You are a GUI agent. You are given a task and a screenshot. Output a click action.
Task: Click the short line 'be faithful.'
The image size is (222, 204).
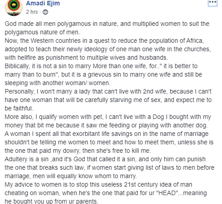click(19, 108)
